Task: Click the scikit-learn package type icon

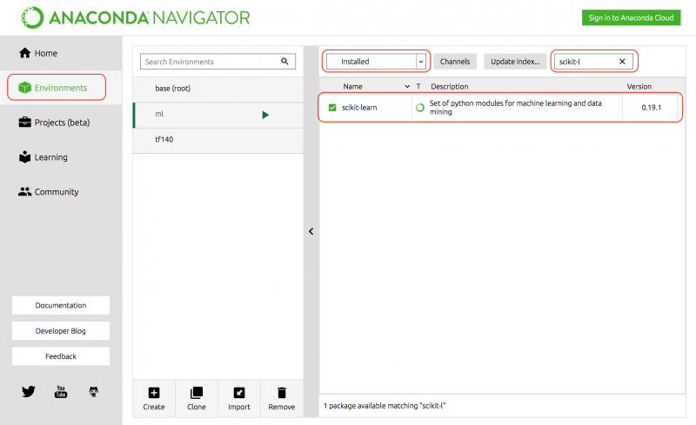Action: (420, 108)
